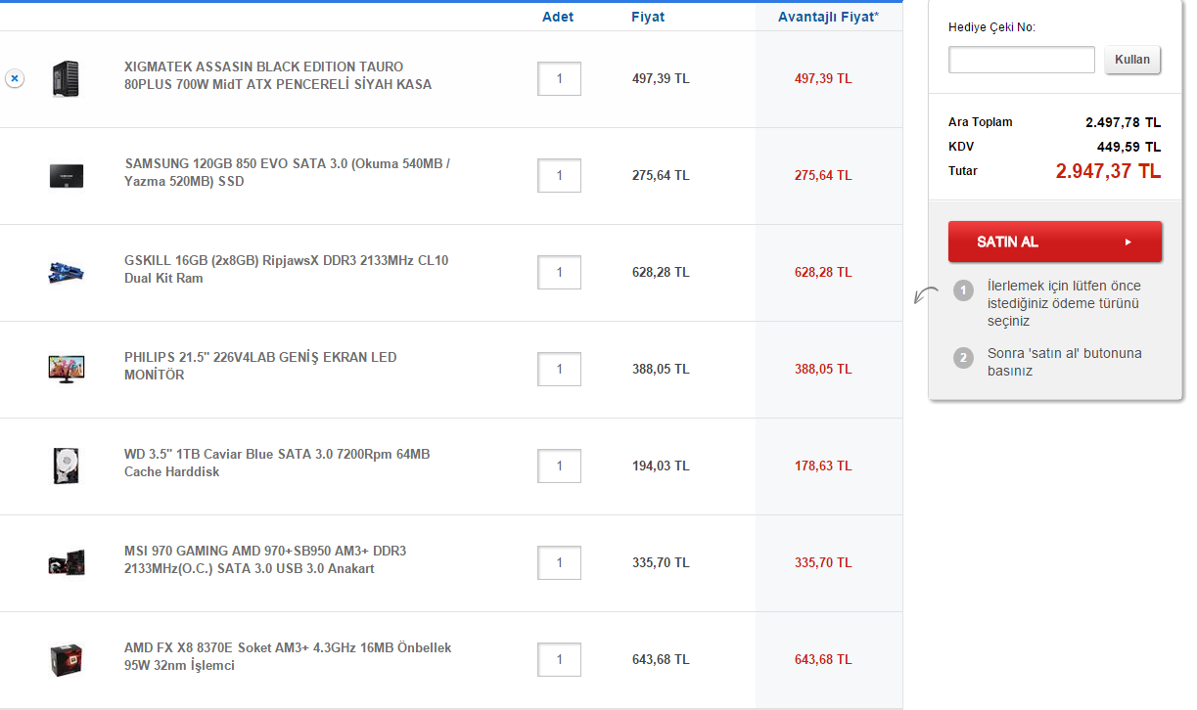The image size is (1197, 710).
Task: Click the Samsung 850 EVO SSD thumbnail
Action: coord(67,175)
